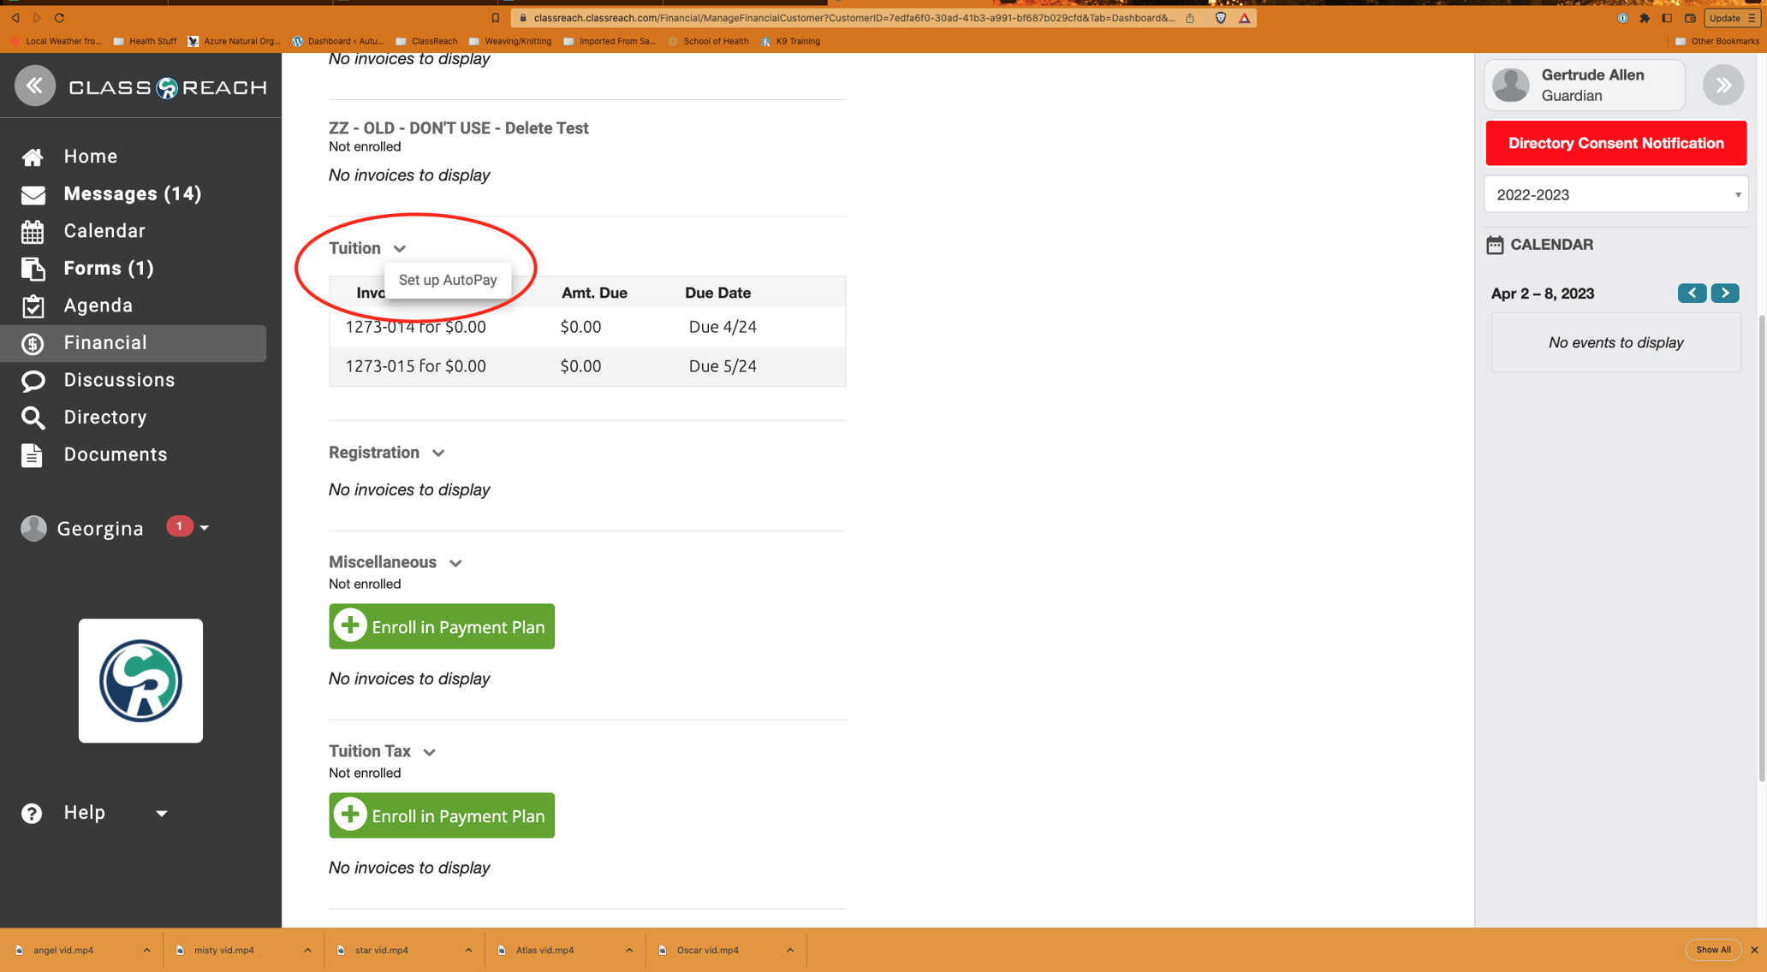The height and width of the screenshot is (972, 1767).
Task: Open the Georgina account dropdown arrow
Action: 205,529
